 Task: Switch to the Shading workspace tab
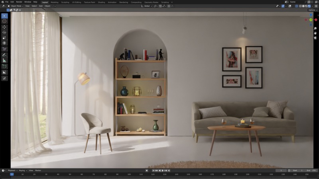tap(101, 2)
